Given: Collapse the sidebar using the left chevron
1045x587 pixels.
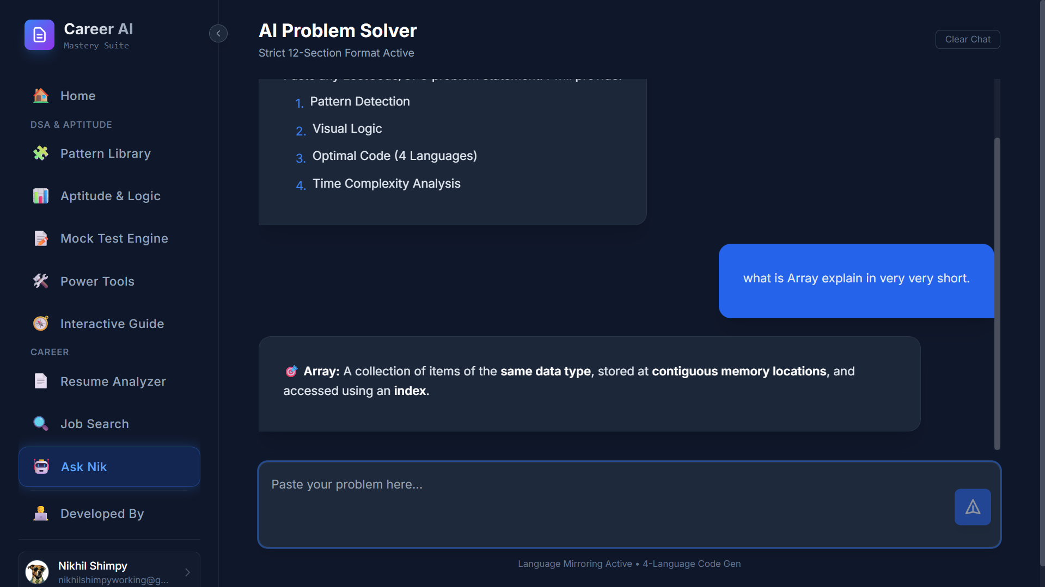Looking at the screenshot, I should (218, 33).
